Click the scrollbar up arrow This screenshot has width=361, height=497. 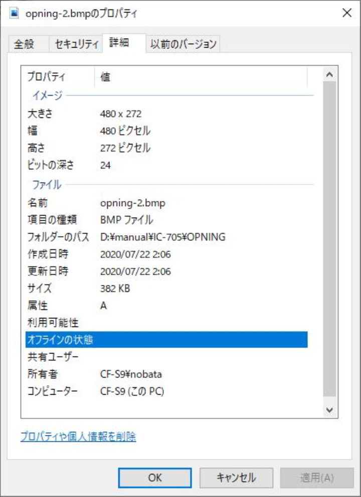point(329,75)
